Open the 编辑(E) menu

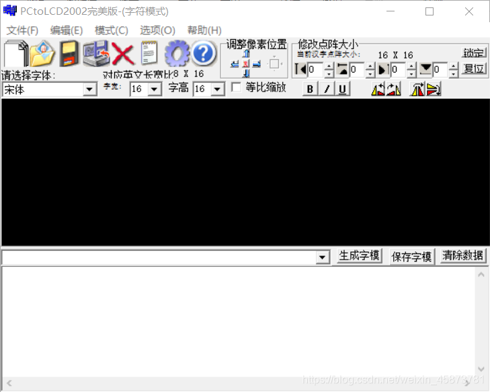pyautogui.click(x=67, y=30)
